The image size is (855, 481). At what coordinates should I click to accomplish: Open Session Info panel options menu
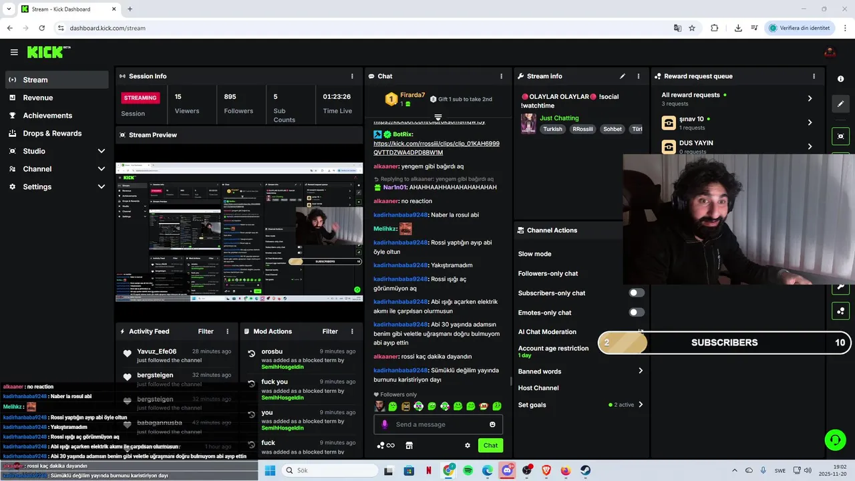click(352, 76)
